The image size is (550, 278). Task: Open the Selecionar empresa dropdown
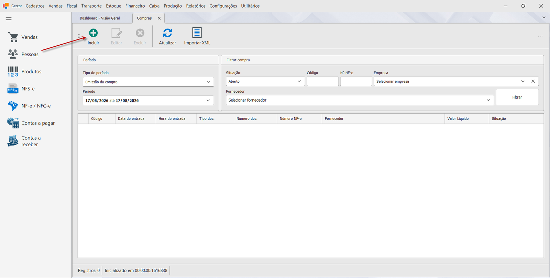[x=523, y=81]
